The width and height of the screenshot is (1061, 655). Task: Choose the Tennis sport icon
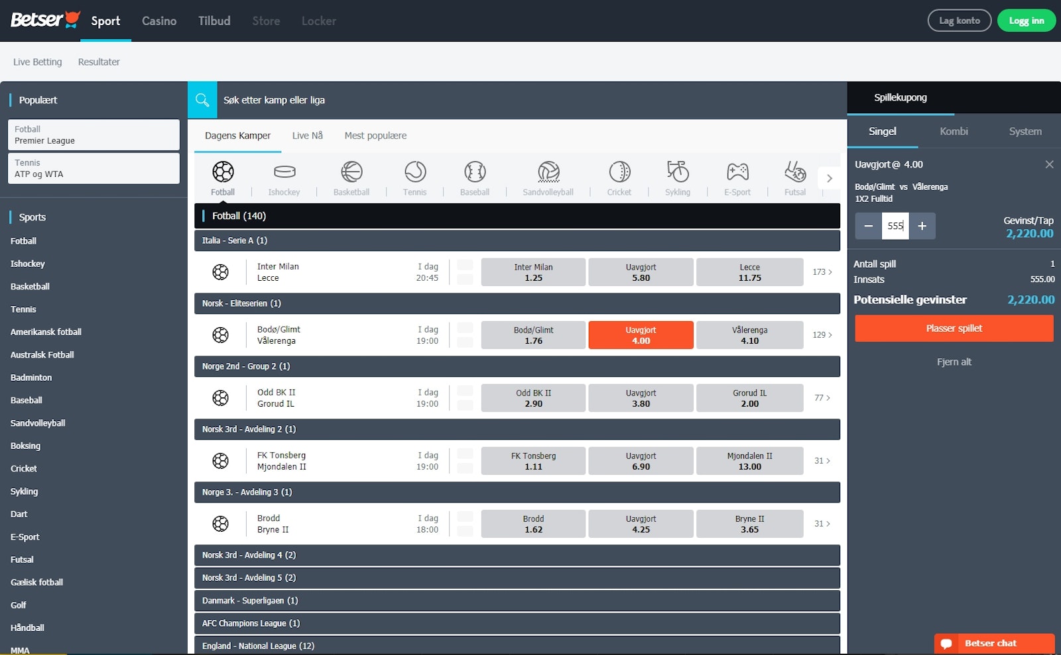point(415,172)
